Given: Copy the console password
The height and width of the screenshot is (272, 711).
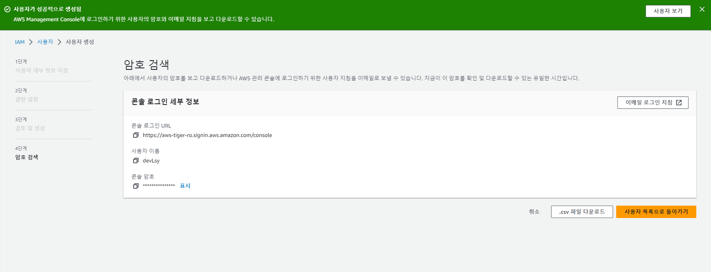Looking at the screenshot, I should click(136, 186).
